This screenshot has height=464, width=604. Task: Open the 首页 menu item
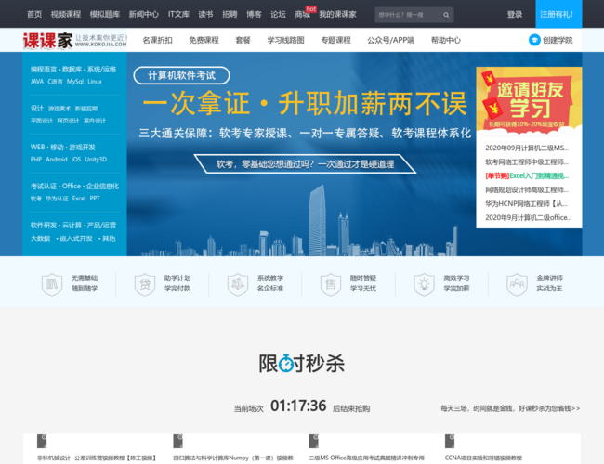34,15
